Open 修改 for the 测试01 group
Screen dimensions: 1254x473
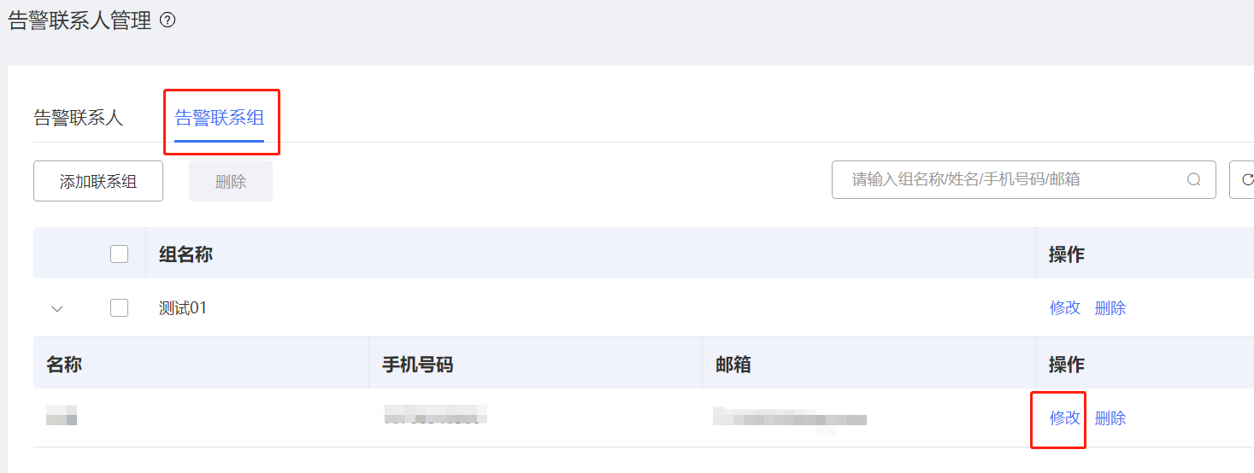[1065, 308]
